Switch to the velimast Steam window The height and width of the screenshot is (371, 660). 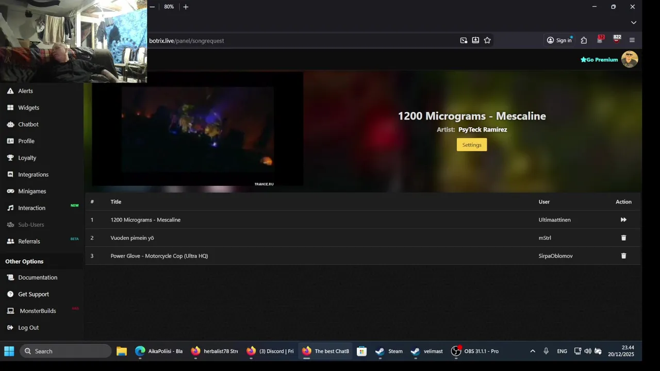(426, 351)
